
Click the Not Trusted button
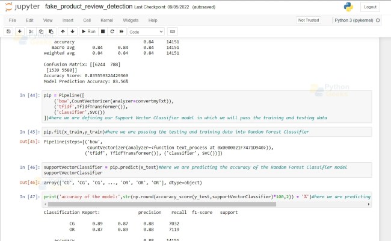[309, 20]
